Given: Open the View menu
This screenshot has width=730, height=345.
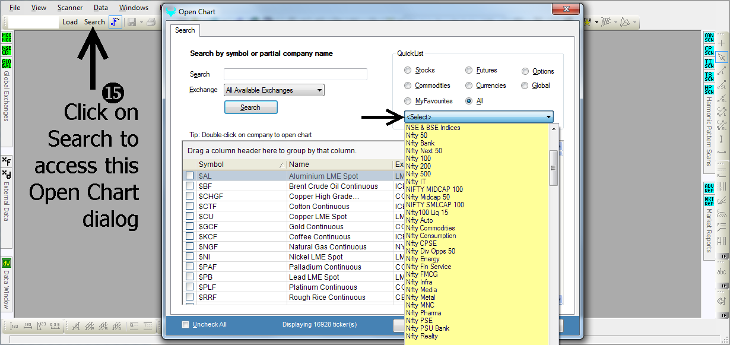Looking at the screenshot, I should coord(39,8).
